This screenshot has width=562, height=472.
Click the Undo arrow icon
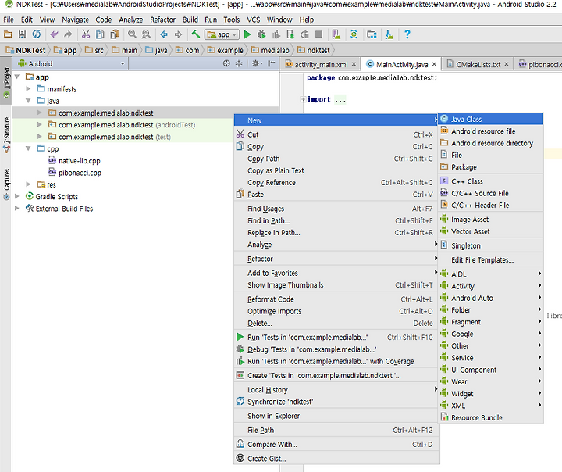click(54, 34)
